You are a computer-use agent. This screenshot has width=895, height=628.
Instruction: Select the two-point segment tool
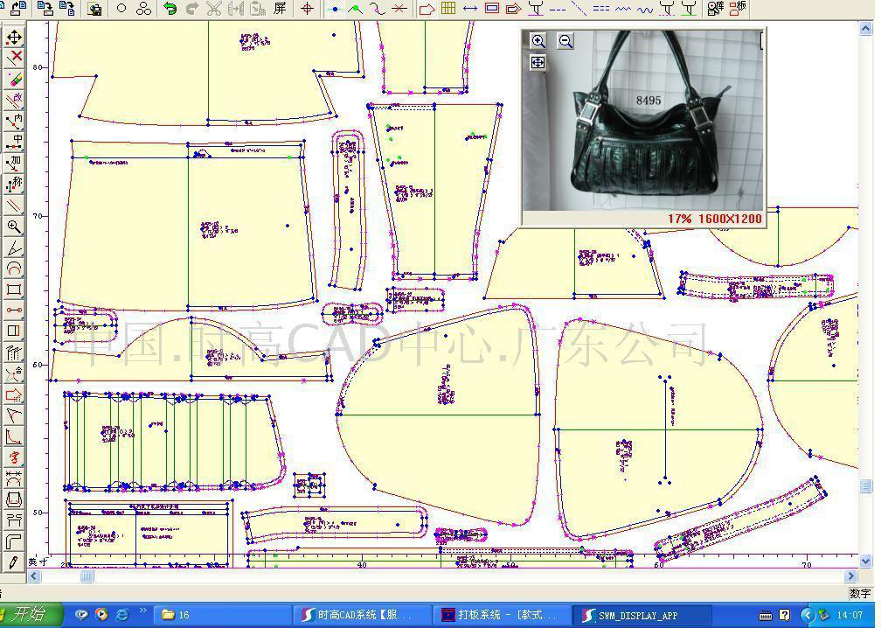[14, 311]
